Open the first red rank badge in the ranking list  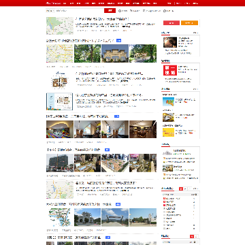(x=165, y=199)
